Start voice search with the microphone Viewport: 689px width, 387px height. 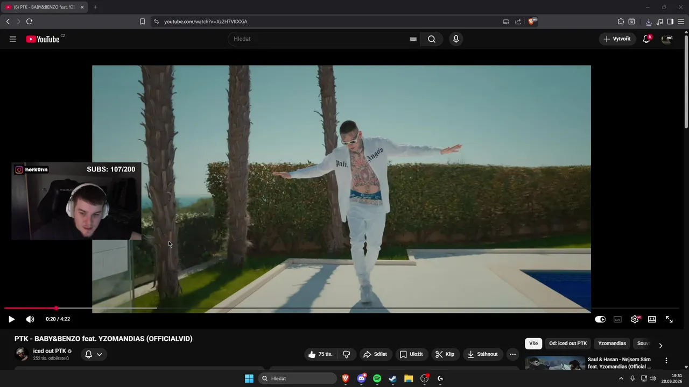(x=456, y=39)
